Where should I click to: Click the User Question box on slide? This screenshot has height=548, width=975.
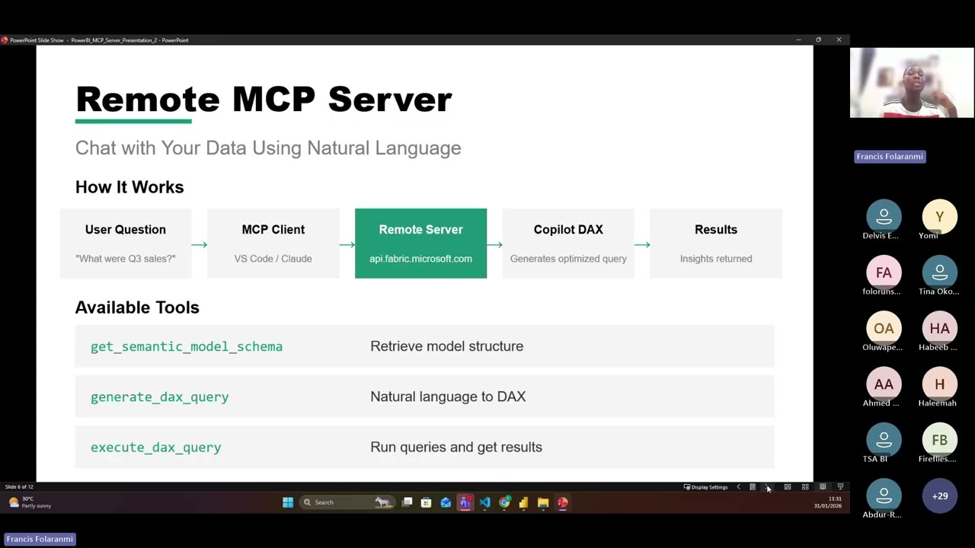126,244
